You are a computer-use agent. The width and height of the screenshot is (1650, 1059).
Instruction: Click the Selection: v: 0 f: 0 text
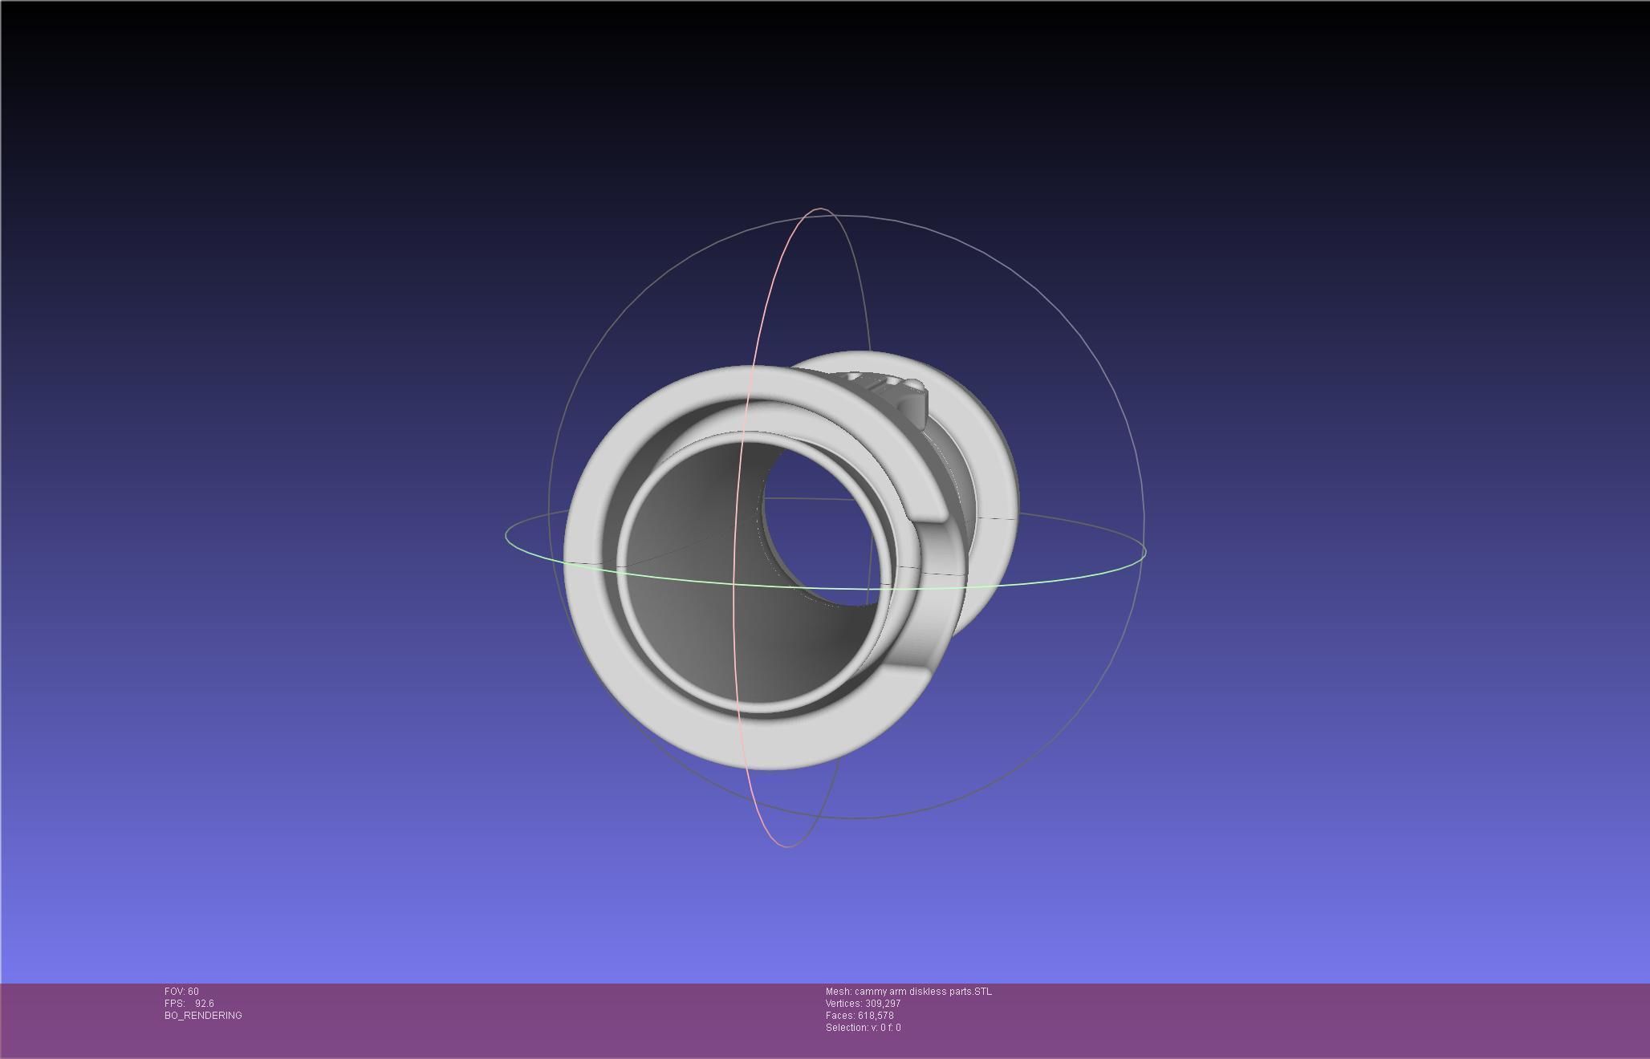coord(863,1028)
